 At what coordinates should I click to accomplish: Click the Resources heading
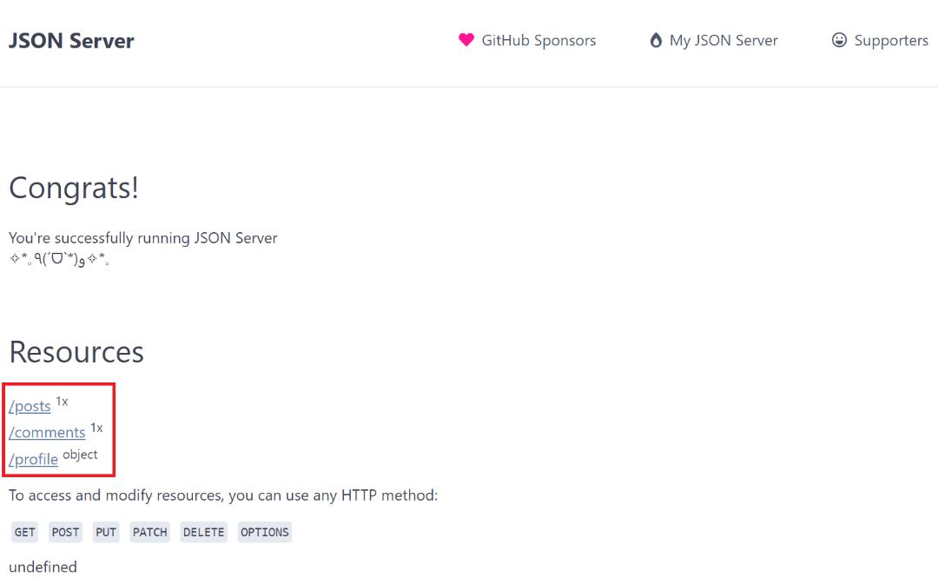76,352
